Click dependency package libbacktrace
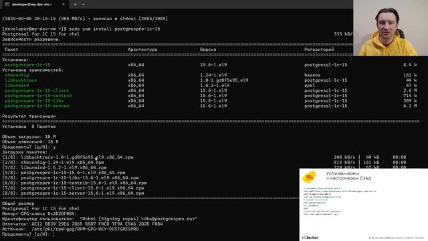Image resolution: width=428 pixels, height=241 pixels. tap(21, 80)
